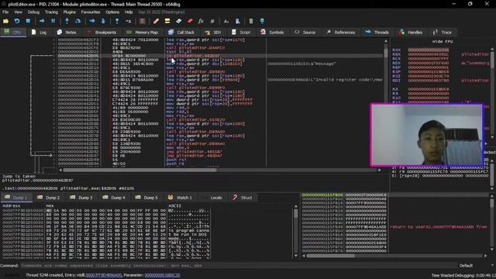Switch to the SEH tab
The height and width of the screenshot is (279, 496).
213,33
